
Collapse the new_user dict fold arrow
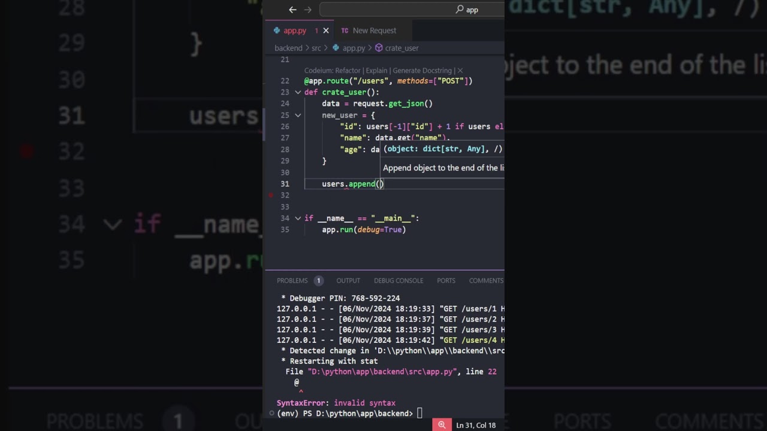pyautogui.click(x=298, y=115)
